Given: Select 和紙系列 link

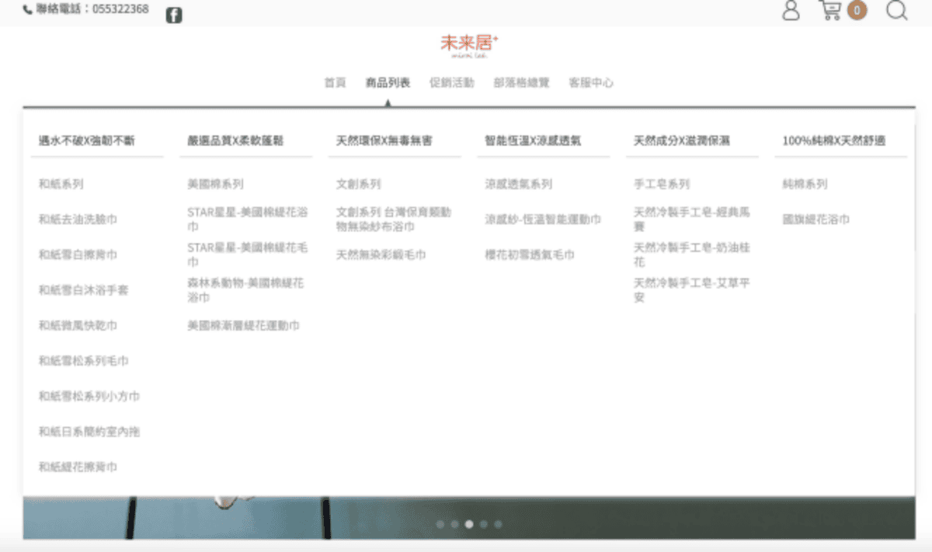Looking at the screenshot, I should pos(61,184).
